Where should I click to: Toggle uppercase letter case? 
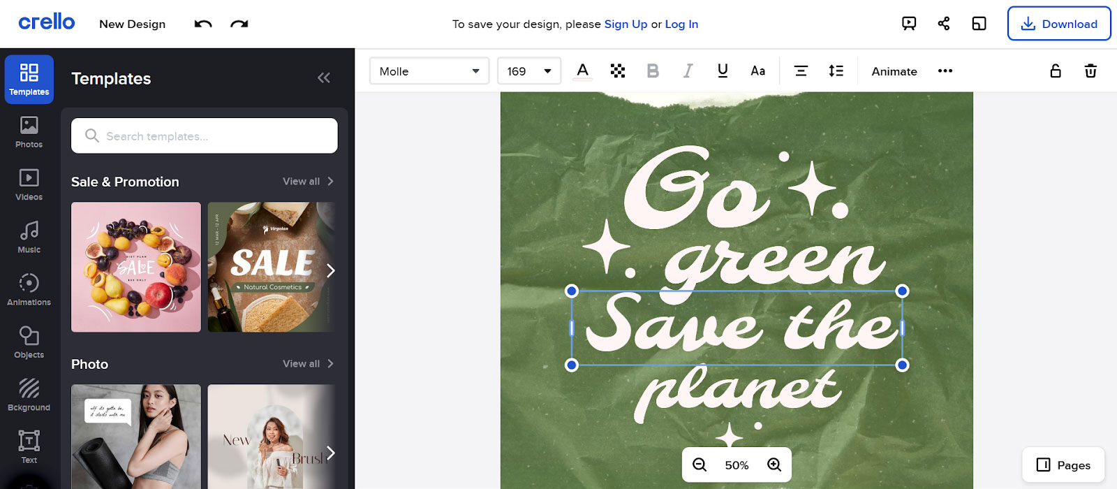757,71
